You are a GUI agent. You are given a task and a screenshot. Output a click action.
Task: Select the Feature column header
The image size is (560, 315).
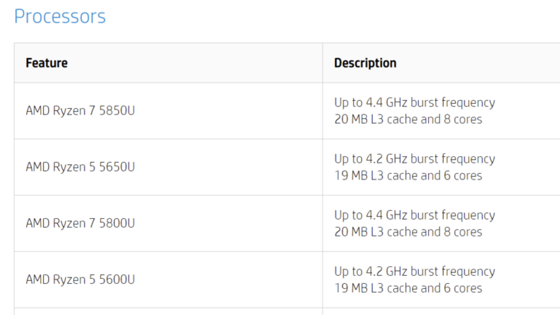(x=47, y=63)
